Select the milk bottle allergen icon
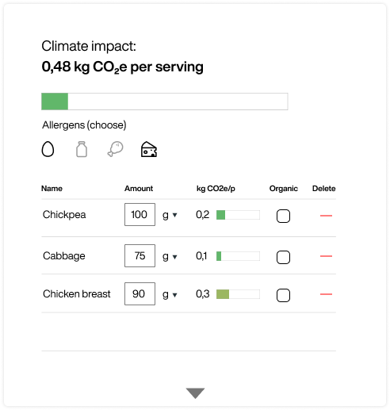390x410 pixels. coord(82,149)
